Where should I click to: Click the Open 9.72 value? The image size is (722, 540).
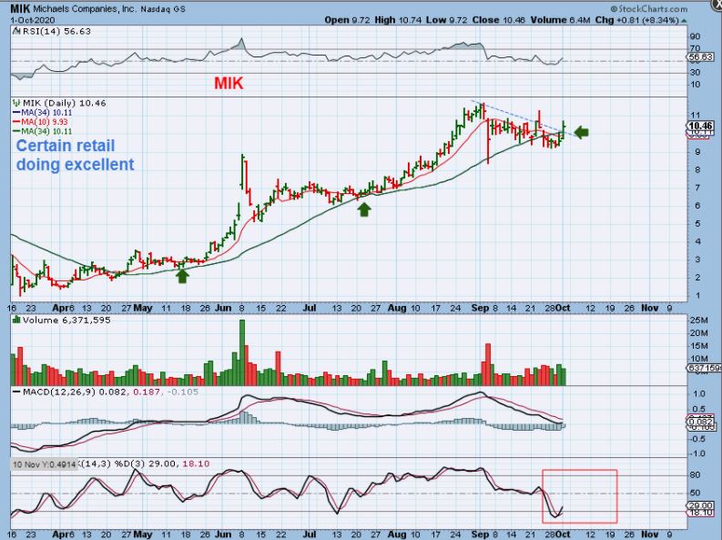(347, 20)
